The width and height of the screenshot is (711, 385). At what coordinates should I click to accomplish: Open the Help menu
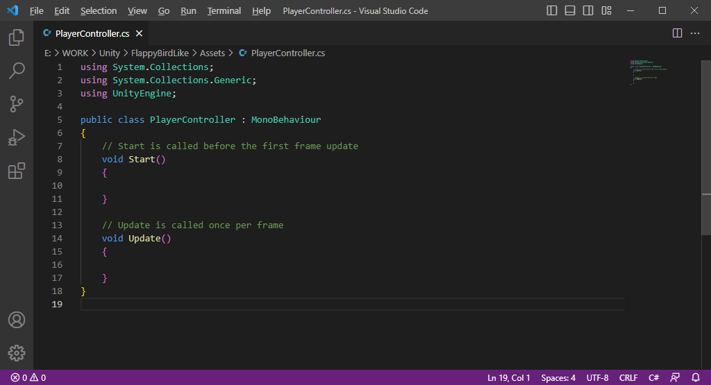(x=261, y=11)
